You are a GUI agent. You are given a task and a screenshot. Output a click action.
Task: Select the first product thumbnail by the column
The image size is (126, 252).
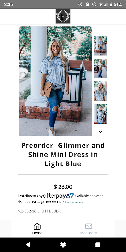pyautogui.click(x=100, y=46)
